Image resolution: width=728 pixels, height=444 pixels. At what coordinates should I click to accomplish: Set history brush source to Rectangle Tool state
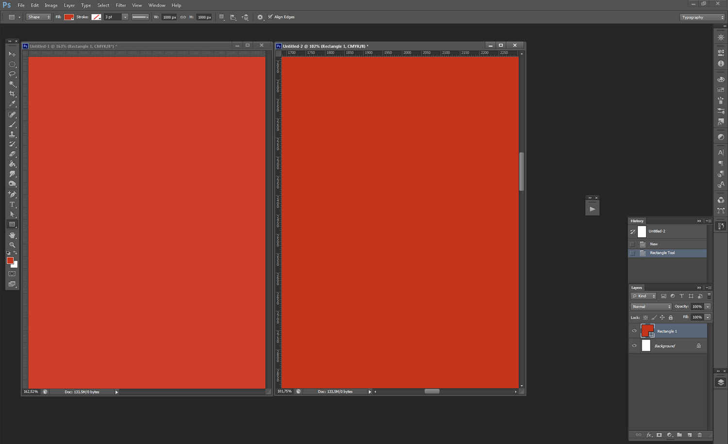[x=632, y=253]
